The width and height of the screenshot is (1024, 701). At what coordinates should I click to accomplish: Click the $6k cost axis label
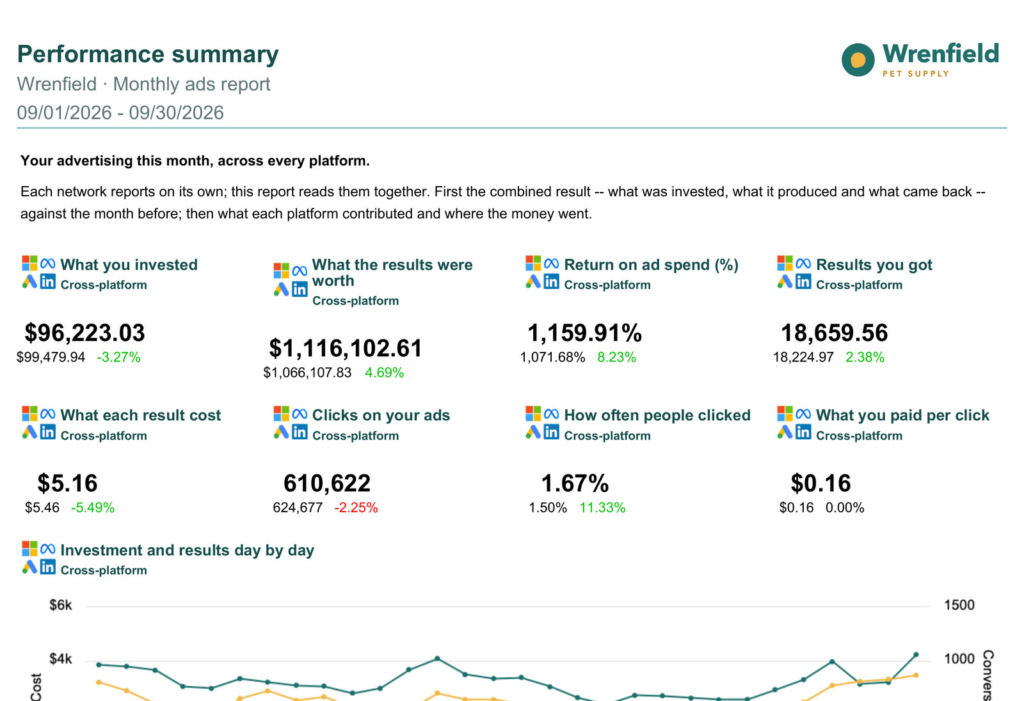coord(61,605)
